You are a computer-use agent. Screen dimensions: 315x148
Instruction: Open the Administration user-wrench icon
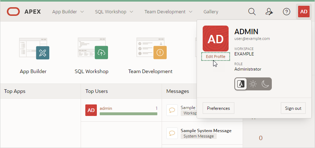(269, 12)
